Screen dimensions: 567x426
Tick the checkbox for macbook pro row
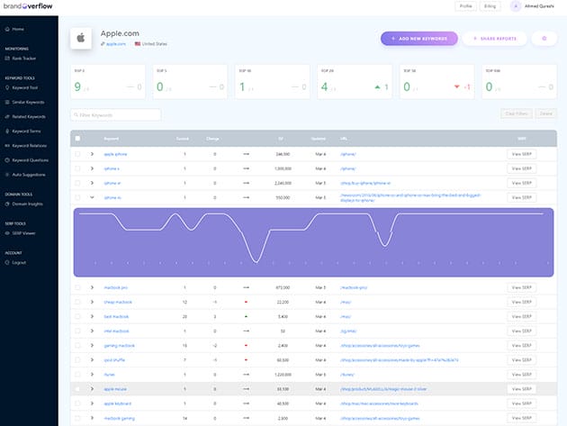[x=77, y=287]
